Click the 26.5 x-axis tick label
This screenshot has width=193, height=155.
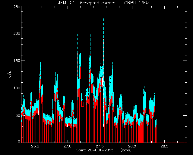point(35,146)
